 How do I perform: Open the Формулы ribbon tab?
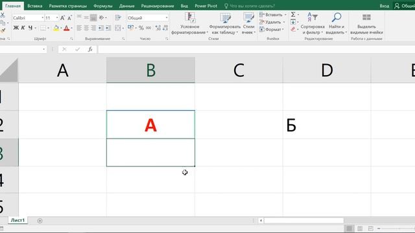pyautogui.click(x=103, y=6)
